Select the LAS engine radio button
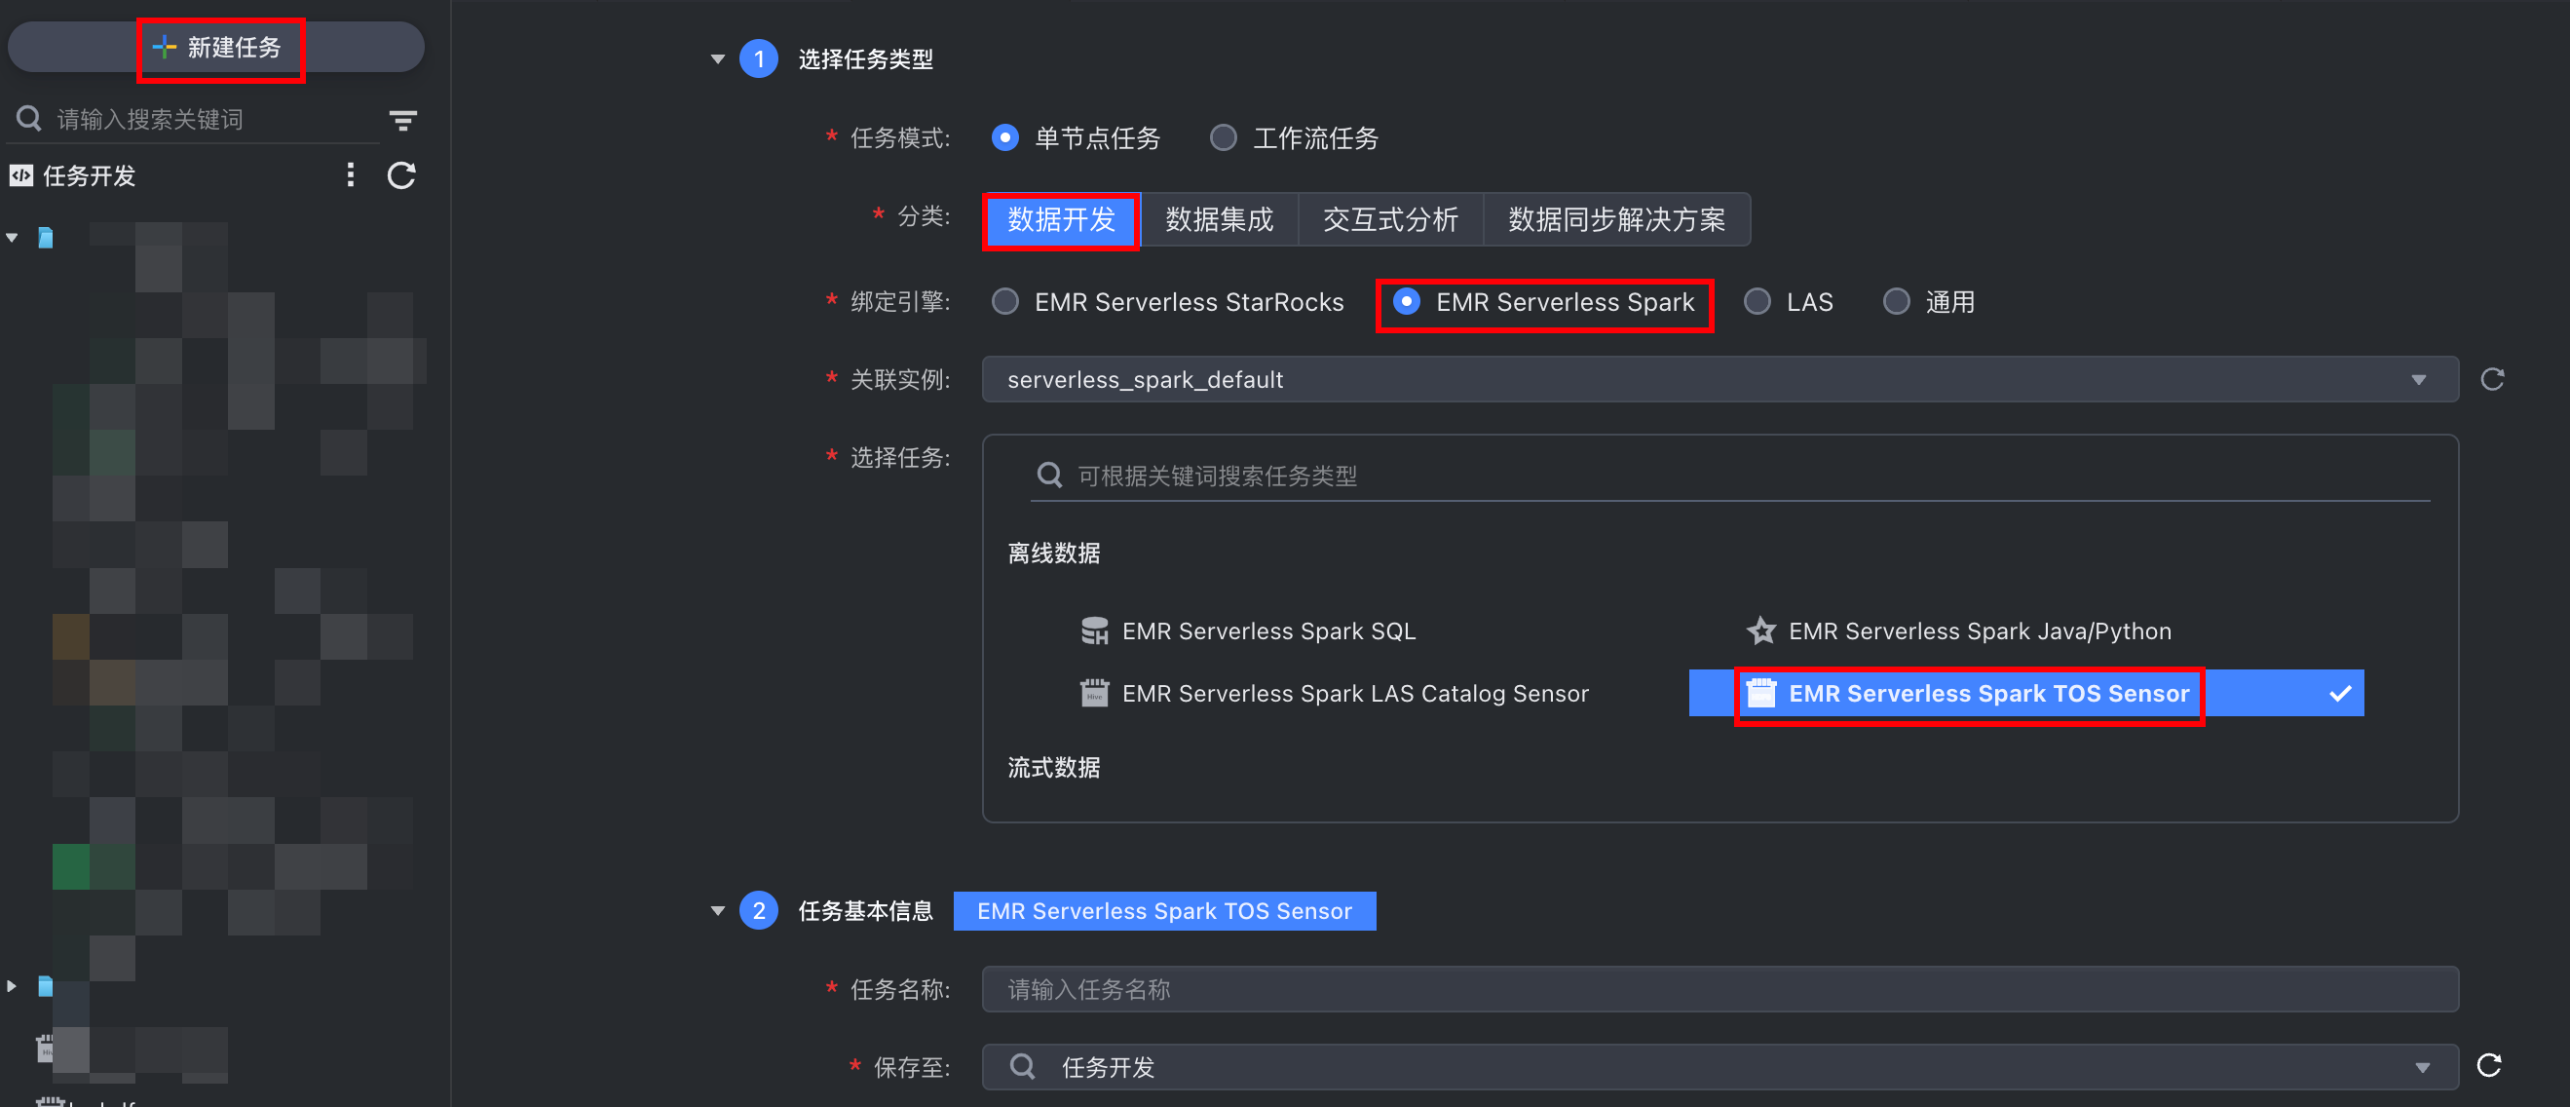The image size is (2570, 1107). 1757,301
